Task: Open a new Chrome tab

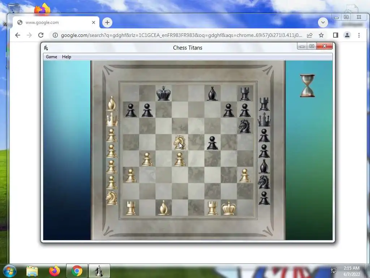Action: [107, 22]
